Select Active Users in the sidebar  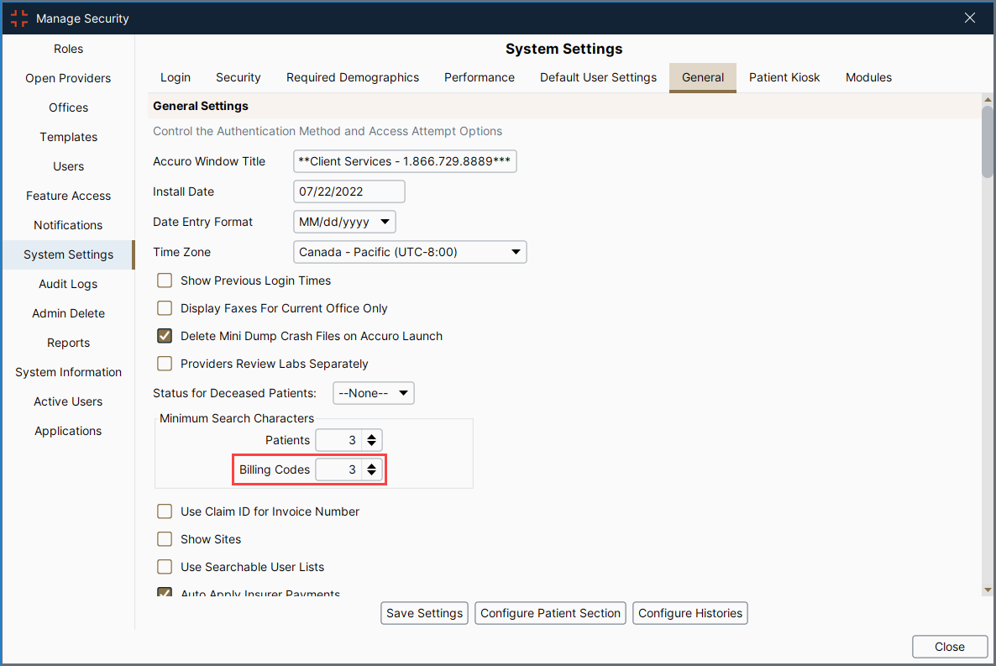68,401
